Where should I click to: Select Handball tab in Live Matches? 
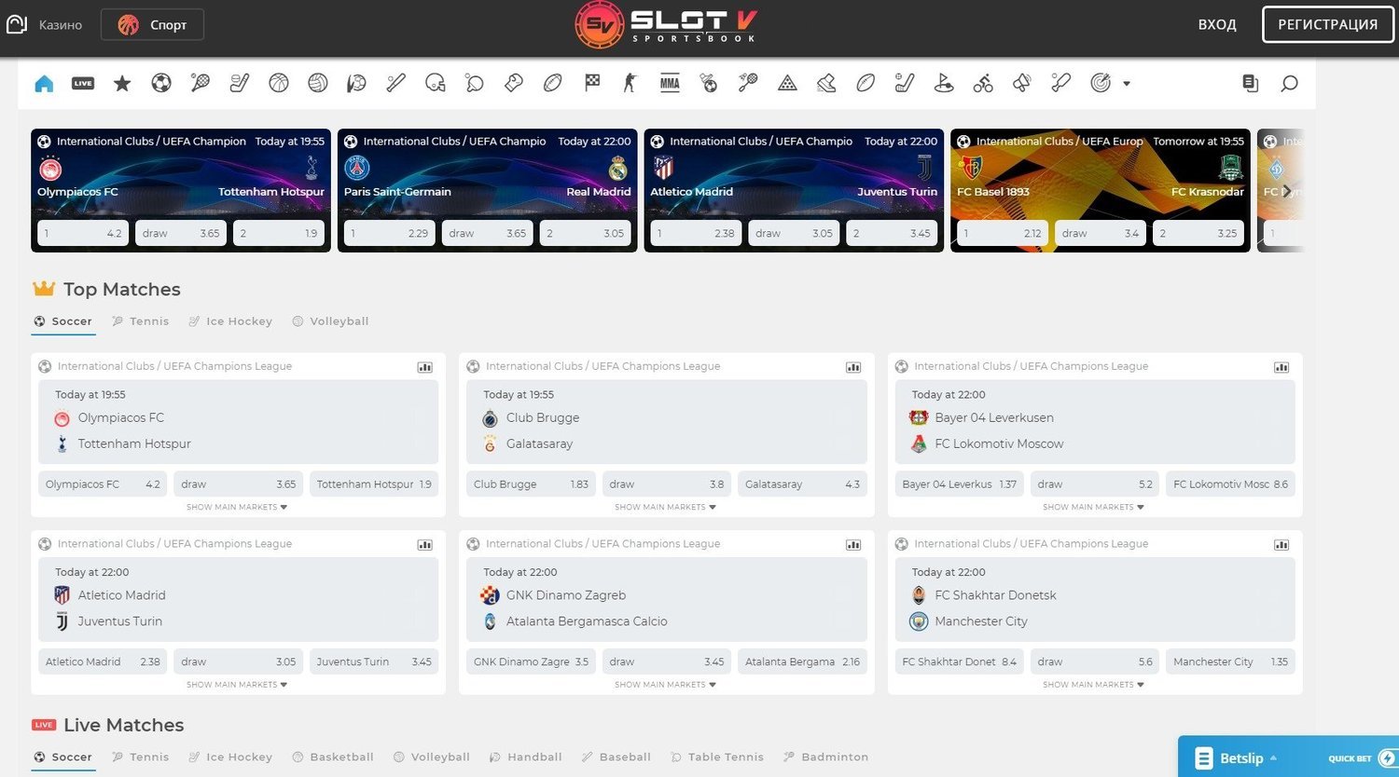coord(526,757)
